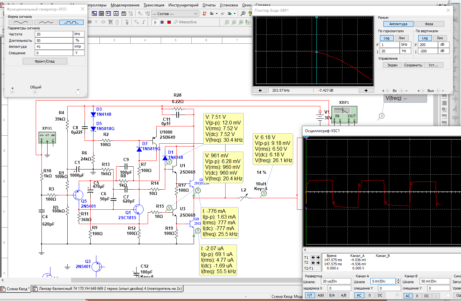Click the frequency input field
The height and width of the screenshot is (301, 461).
(x=54, y=34)
